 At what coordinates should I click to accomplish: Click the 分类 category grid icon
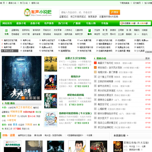[6, 32]
